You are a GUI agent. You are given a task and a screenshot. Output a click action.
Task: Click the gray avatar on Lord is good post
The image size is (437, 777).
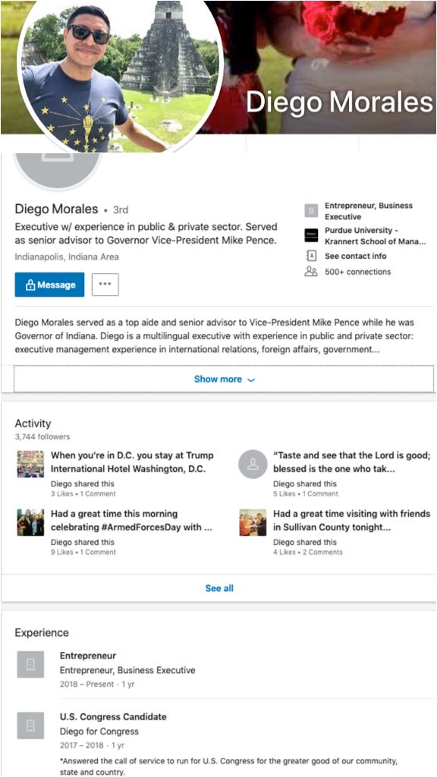click(253, 464)
